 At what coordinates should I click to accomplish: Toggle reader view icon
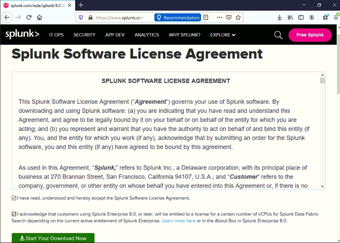pos(206,17)
